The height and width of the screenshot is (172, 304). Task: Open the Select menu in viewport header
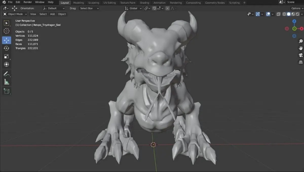point(43,14)
